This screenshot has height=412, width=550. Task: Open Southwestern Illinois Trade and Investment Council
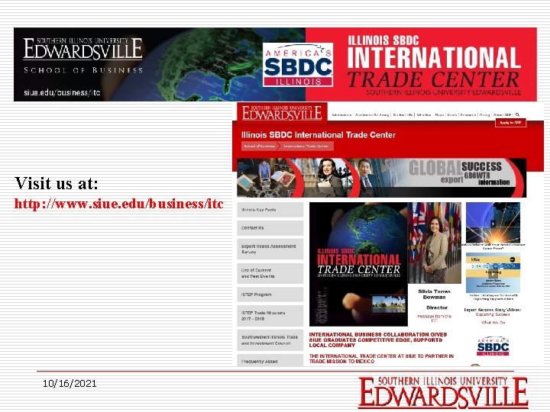(x=270, y=340)
